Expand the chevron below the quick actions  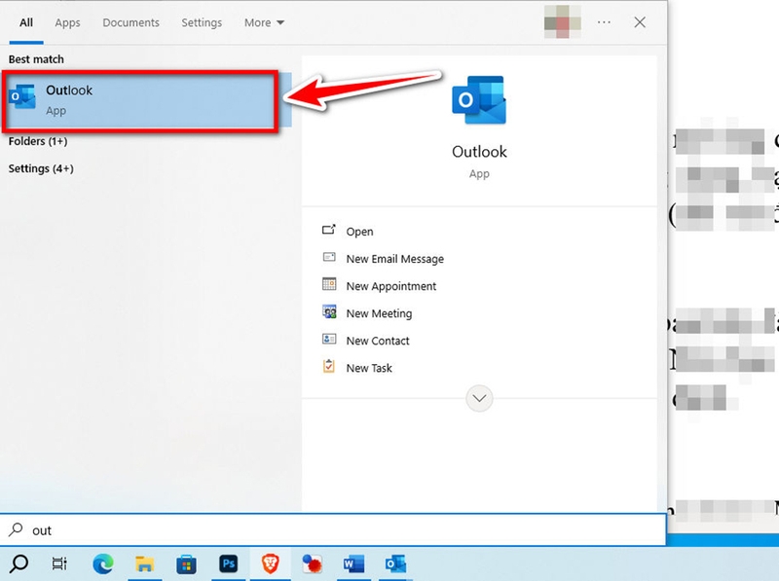coord(479,398)
